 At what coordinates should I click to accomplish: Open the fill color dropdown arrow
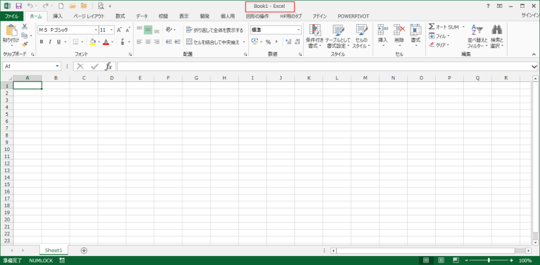pyautogui.click(x=99, y=42)
